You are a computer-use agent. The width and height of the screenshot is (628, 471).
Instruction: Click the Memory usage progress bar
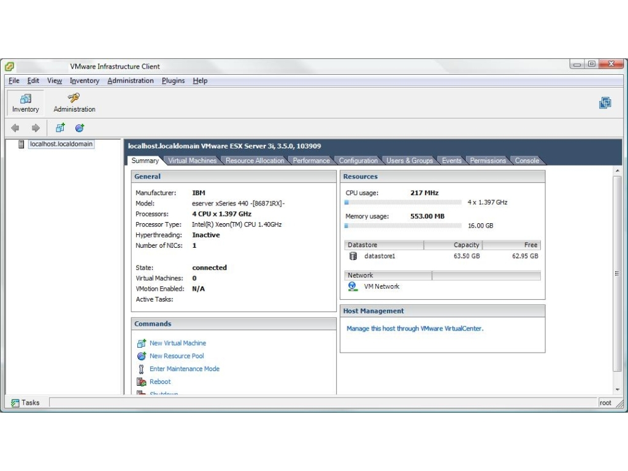[x=403, y=226]
